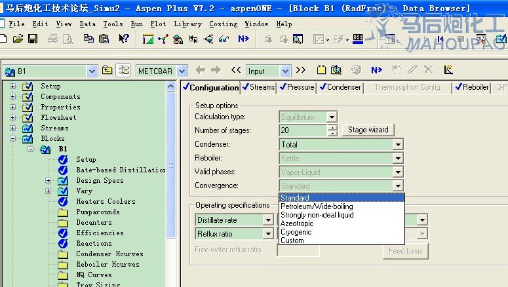Screen dimensions: 508x287
Task: Click the yellow Comments note icon
Action: click(x=321, y=70)
